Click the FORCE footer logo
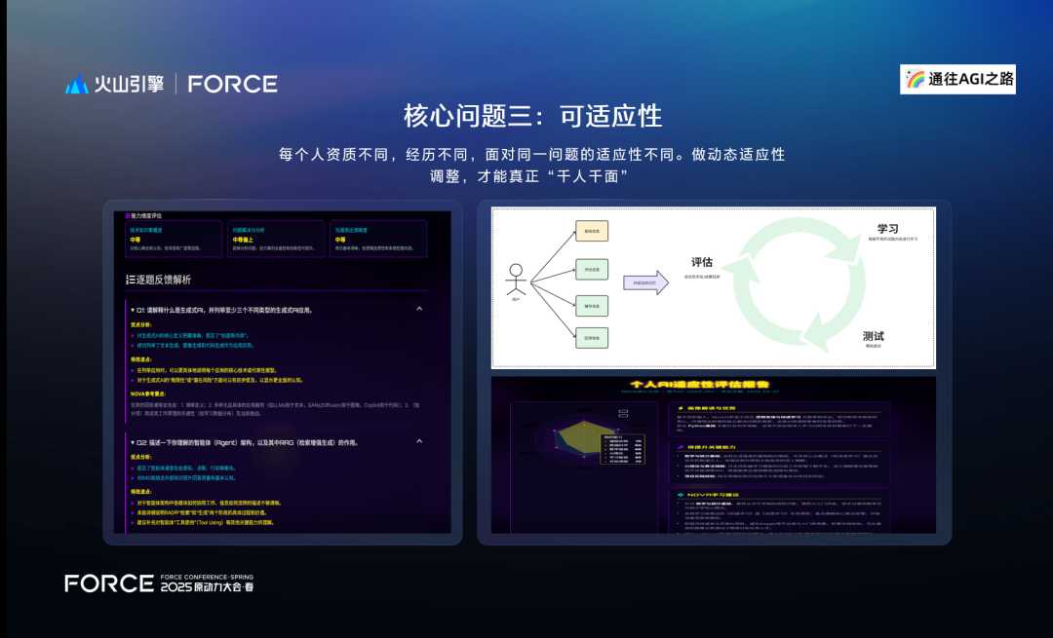 coord(109,583)
